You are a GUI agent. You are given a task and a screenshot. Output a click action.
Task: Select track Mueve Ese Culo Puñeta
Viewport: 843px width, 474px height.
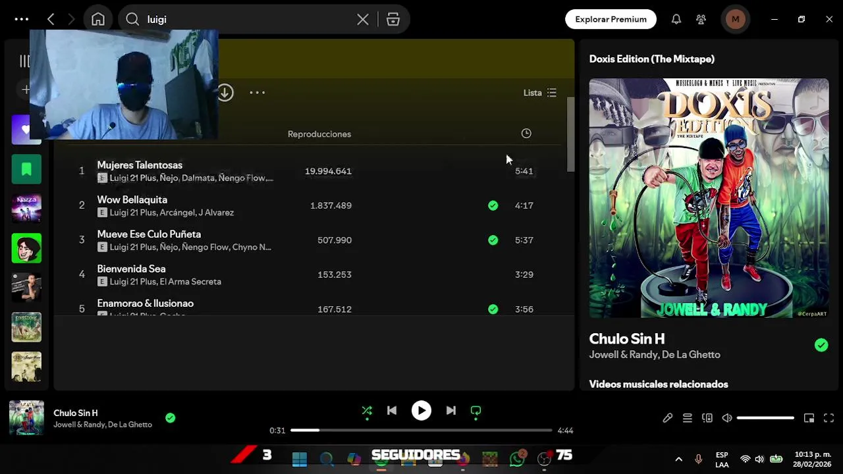pos(149,234)
